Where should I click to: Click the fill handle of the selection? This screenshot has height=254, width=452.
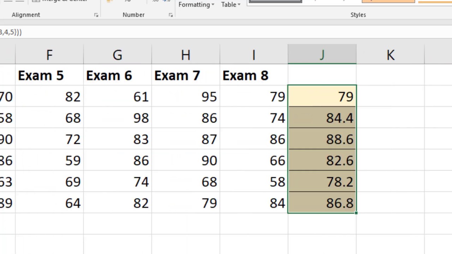[356, 213]
